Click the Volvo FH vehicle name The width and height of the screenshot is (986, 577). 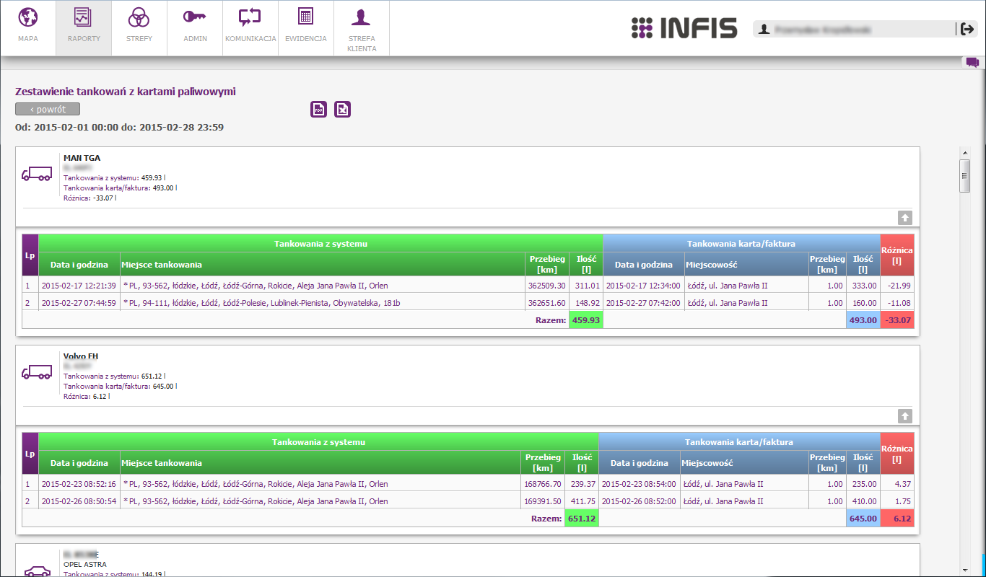[x=81, y=356]
